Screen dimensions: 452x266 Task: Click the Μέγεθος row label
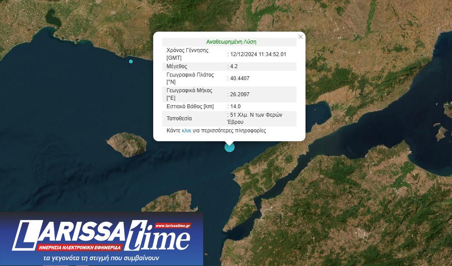tap(176, 66)
